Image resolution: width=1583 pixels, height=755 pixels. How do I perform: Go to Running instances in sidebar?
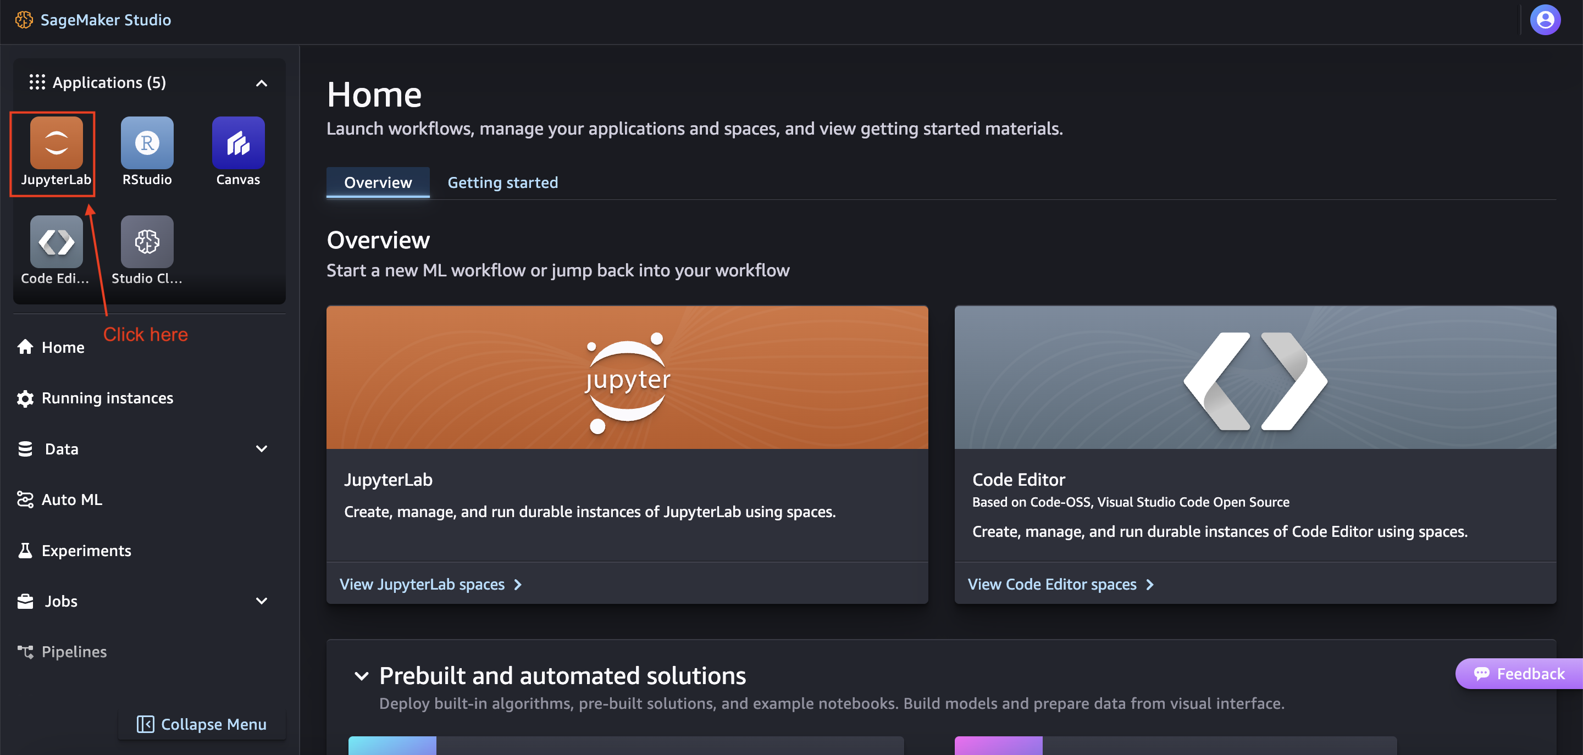coord(107,398)
